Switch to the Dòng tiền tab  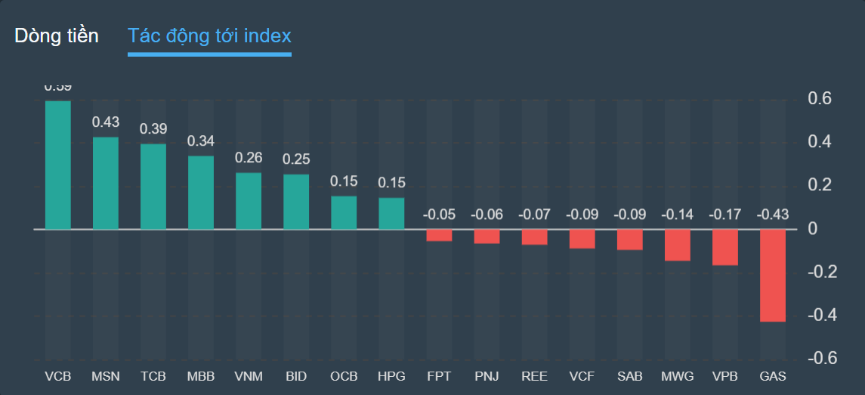(x=57, y=35)
